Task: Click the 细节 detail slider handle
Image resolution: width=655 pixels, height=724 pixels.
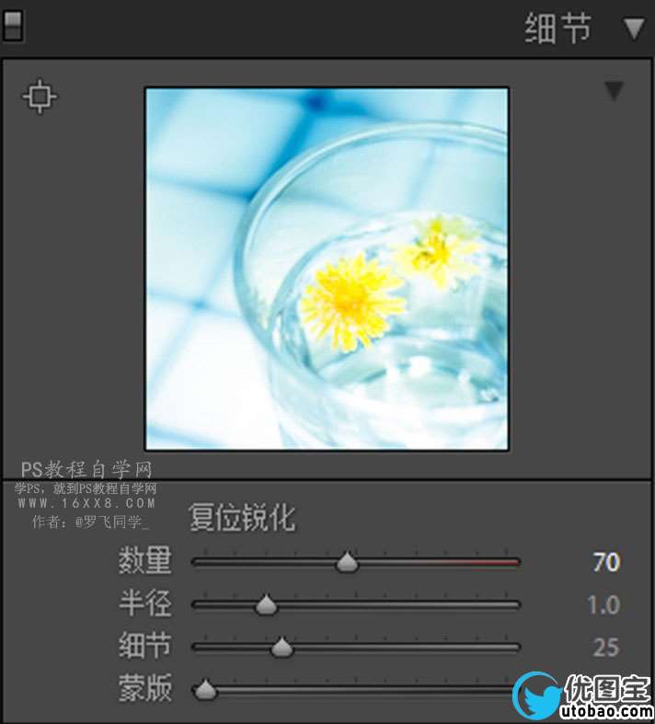Action: (x=282, y=648)
